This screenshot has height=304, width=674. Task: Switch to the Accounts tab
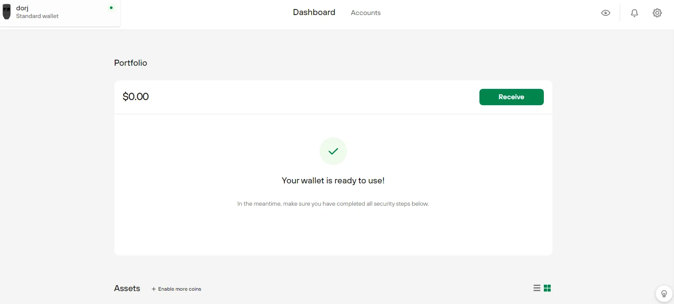(x=366, y=13)
